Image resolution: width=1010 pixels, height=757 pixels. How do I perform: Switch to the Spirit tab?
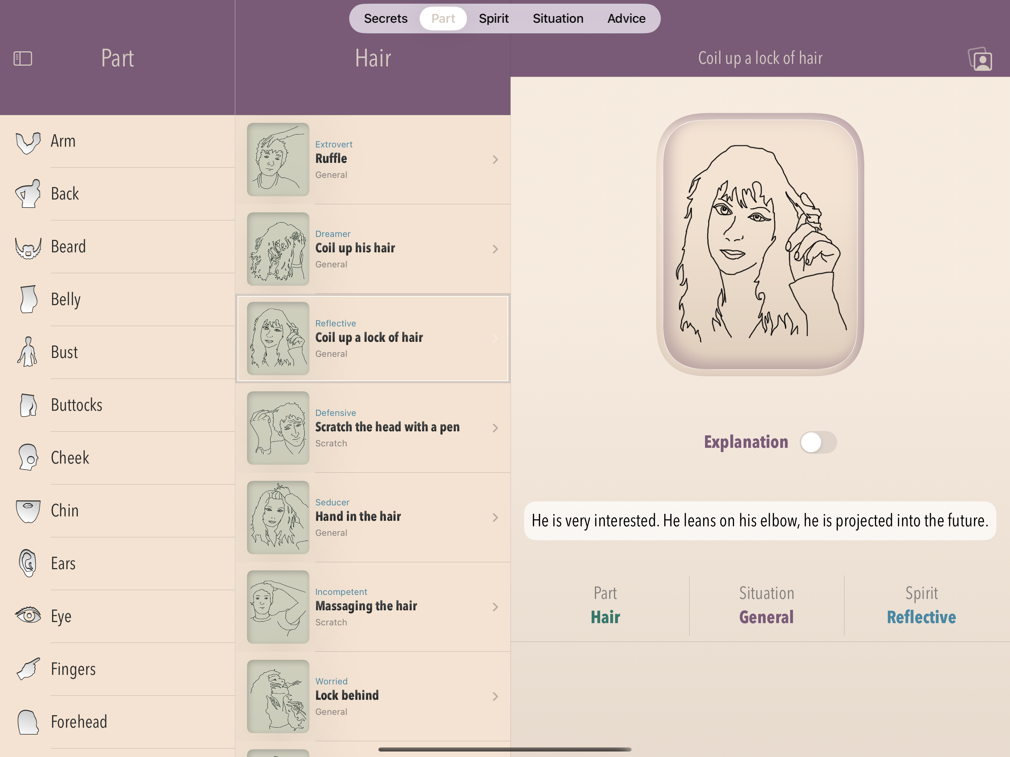(494, 18)
